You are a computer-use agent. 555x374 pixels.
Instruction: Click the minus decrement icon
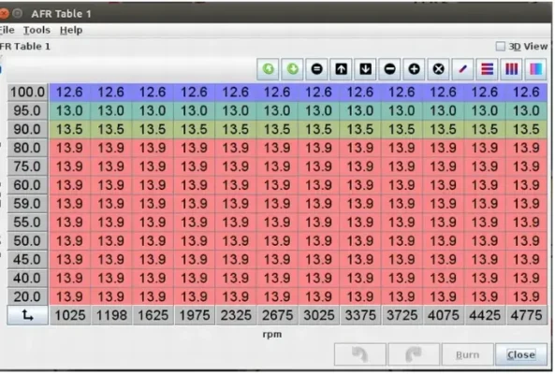point(389,69)
